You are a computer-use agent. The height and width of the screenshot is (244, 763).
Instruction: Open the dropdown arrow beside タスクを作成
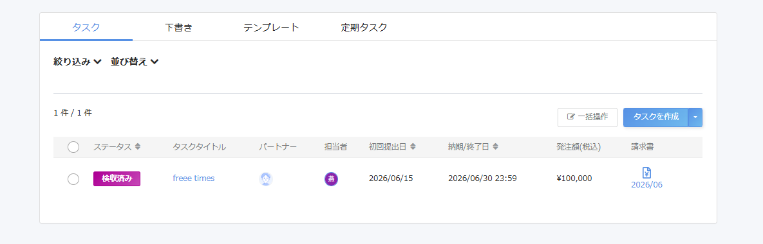click(695, 118)
